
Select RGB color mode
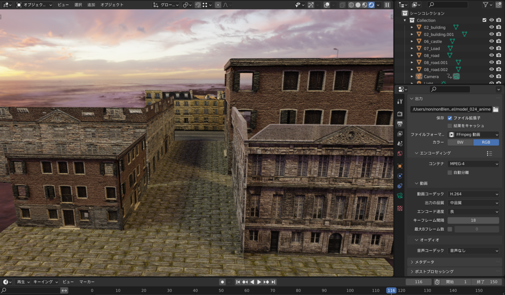[486, 142]
